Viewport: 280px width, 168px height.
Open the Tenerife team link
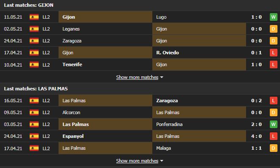point(72,64)
